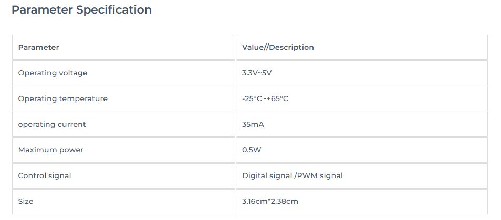The height and width of the screenshot is (220, 501).
Task: Select the '0.5W' power value
Action: [x=252, y=150]
